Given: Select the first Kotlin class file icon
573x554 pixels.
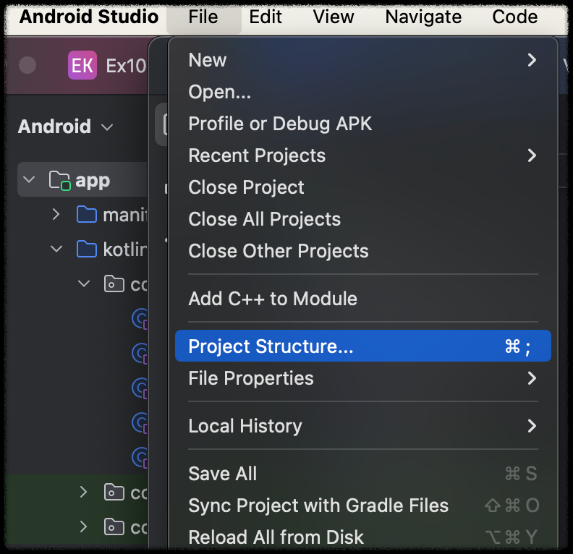Looking at the screenshot, I should pyautogui.click(x=140, y=319).
